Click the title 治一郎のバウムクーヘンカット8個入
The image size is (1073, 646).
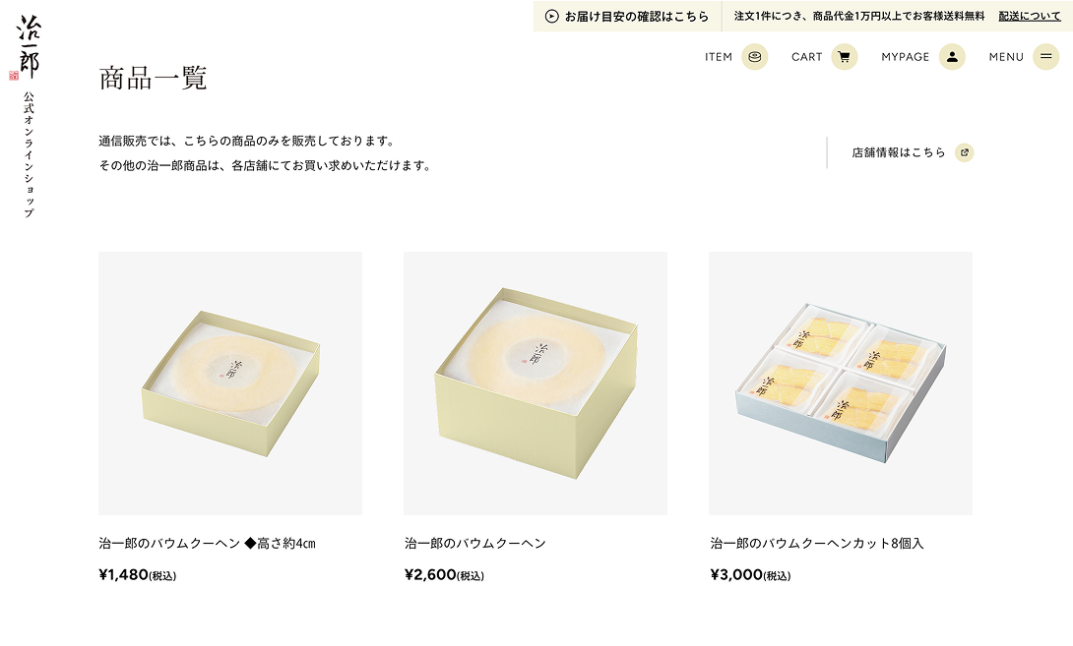coord(817,544)
